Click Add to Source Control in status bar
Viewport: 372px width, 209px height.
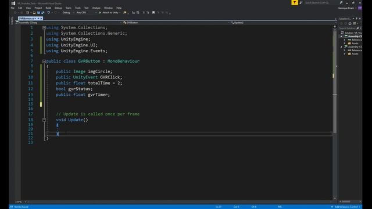coord(346,207)
